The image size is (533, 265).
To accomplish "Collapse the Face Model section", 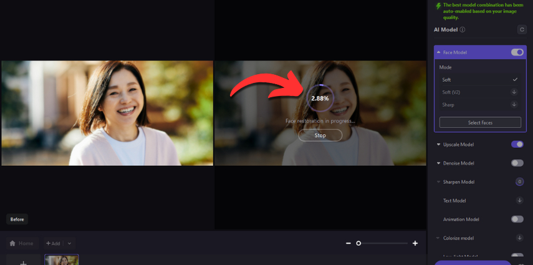I will tap(438, 52).
